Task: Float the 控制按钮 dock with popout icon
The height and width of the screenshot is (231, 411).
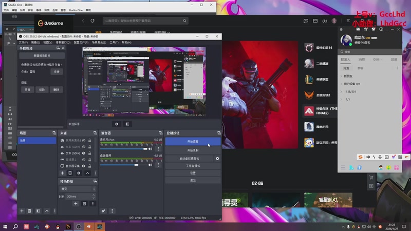Action: (219, 133)
